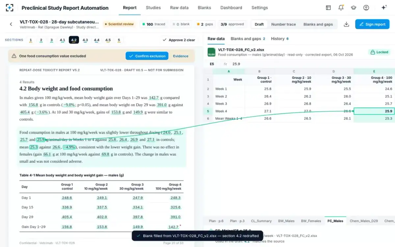Click the 3/9 approved chip
The height and width of the screenshot is (247, 395).
[232, 24]
